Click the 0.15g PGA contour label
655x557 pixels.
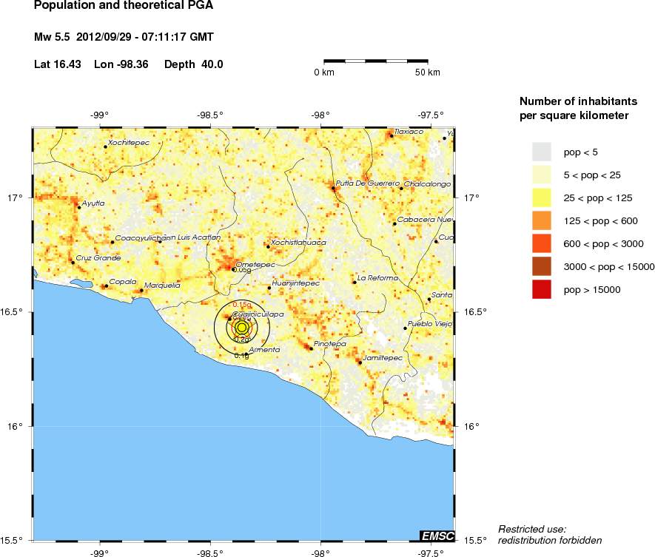click(x=241, y=304)
